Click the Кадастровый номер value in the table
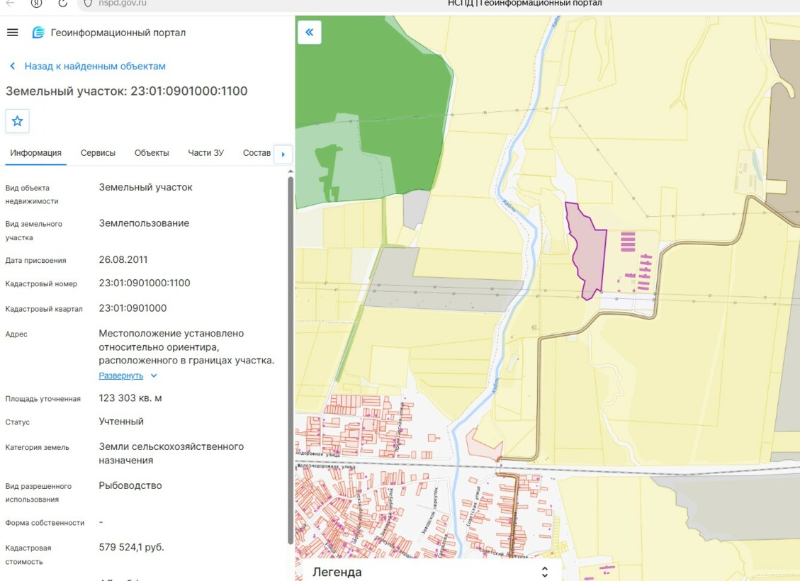 [x=145, y=283]
